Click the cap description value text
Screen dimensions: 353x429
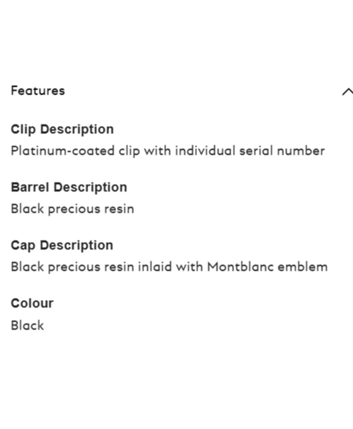(x=169, y=267)
